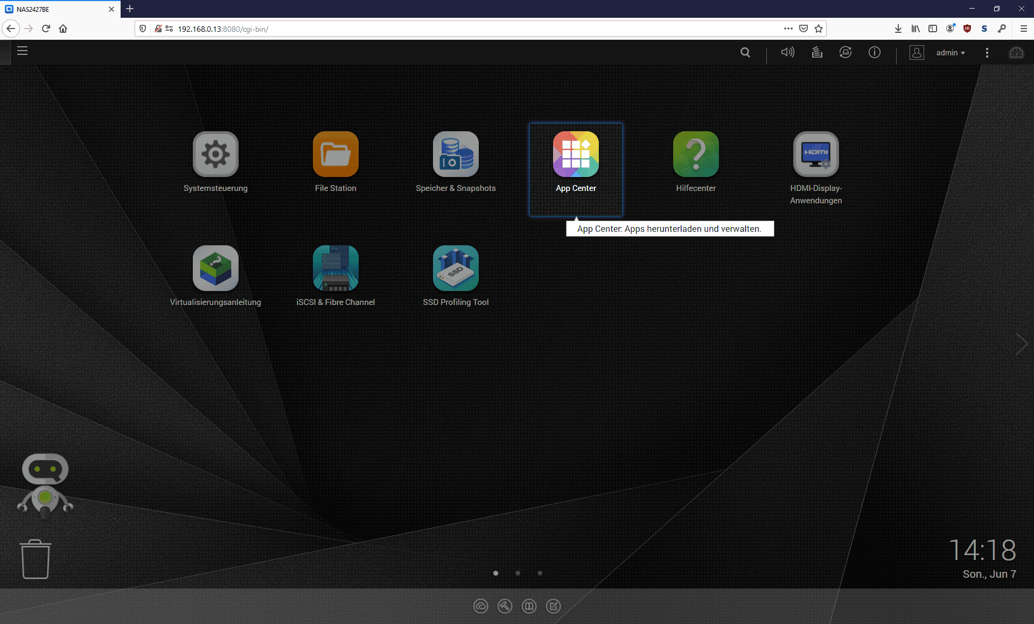Open Speicher & Snapshots app
The height and width of the screenshot is (624, 1034).
[x=456, y=154]
